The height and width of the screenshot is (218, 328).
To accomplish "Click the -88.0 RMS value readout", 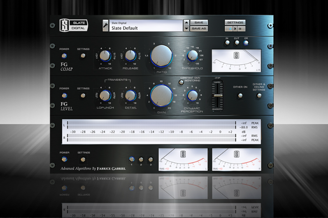I will [244, 127].
